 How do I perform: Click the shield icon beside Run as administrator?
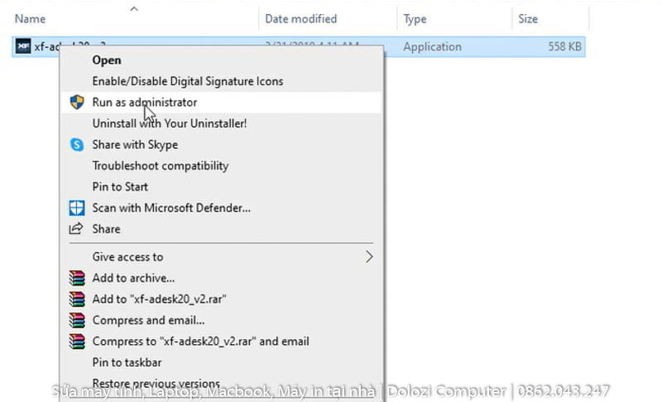(77, 103)
